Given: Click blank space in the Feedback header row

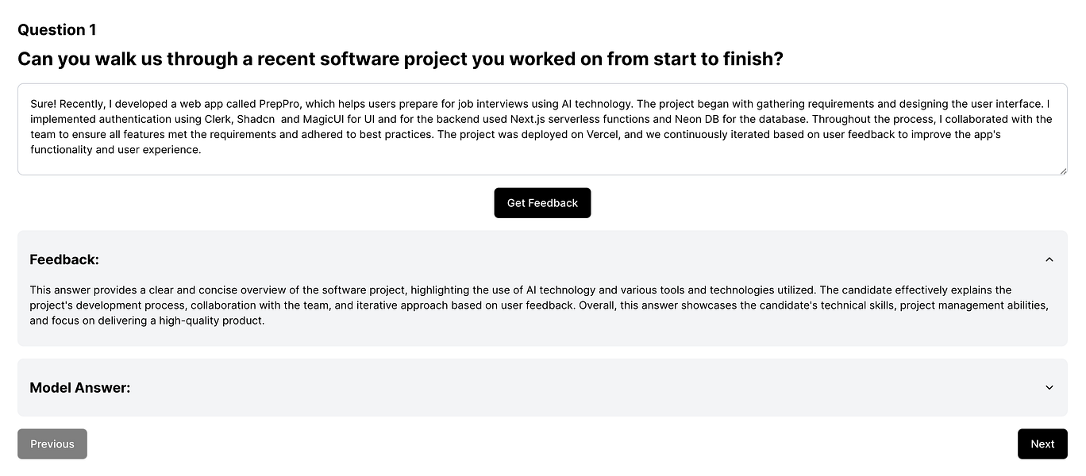Looking at the screenshot, I should (556, 259).
